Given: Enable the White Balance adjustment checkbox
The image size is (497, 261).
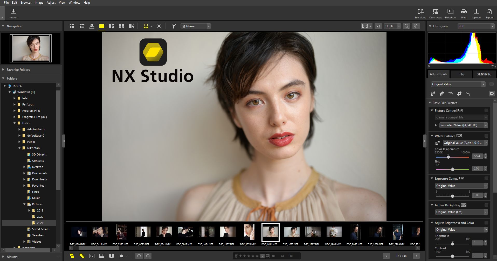Looking at the screenshot, I should click(x=487, y=136).
